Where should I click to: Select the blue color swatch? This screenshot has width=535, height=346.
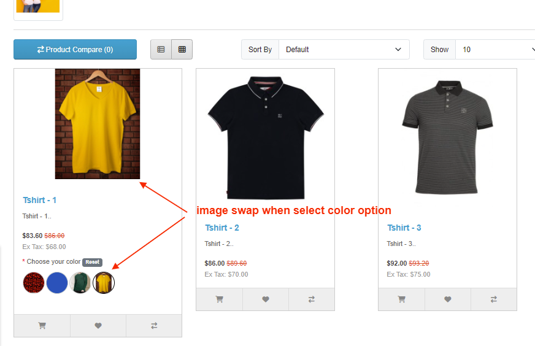[57, 283]
